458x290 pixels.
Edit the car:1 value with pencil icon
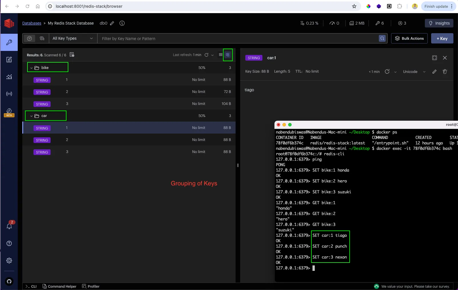pyautogui.click(x=435, y=71)
